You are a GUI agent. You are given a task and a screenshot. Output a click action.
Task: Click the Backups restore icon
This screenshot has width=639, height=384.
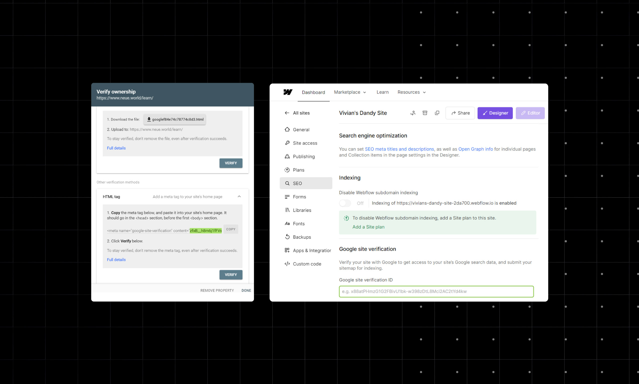287,237
